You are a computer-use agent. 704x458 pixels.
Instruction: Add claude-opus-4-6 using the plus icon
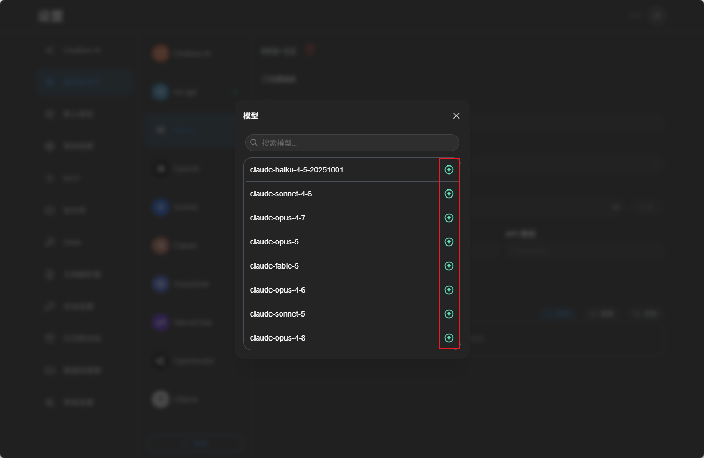click(449, 290)
